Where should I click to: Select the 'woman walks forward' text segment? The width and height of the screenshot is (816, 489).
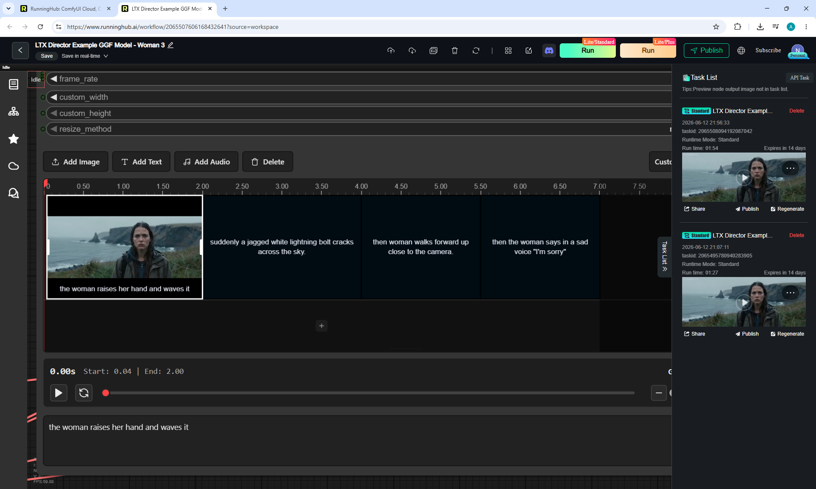[421, 247]
